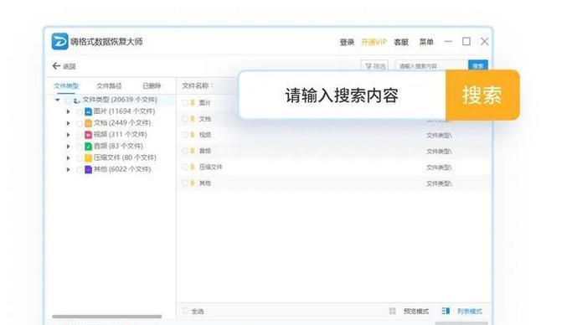The image size is (572, 325).
Task: Expand the compressed files tree node
Action: click(x=68, y=158)
